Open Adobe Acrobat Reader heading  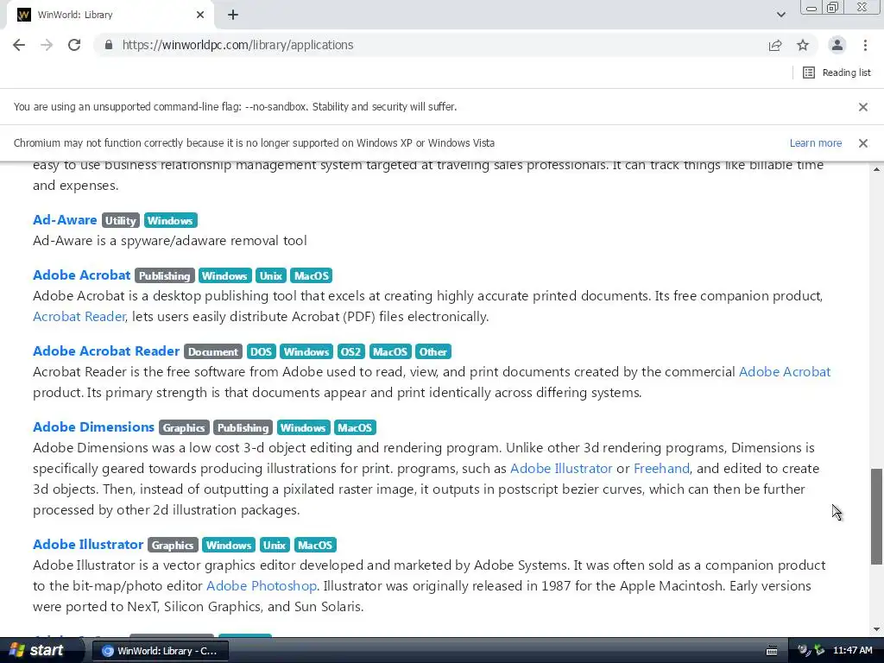(x=106, y=351)
